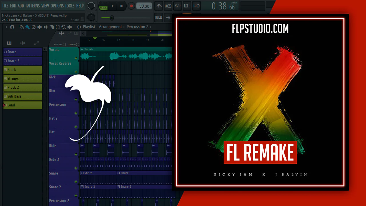Click the Stop button in transport
366x206 pixels.
coord(122,6)
